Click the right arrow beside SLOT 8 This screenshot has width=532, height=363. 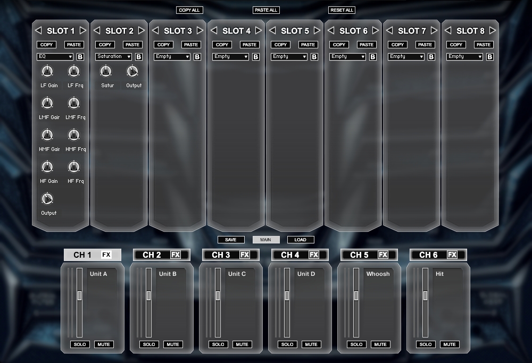(x=493, y=31)
